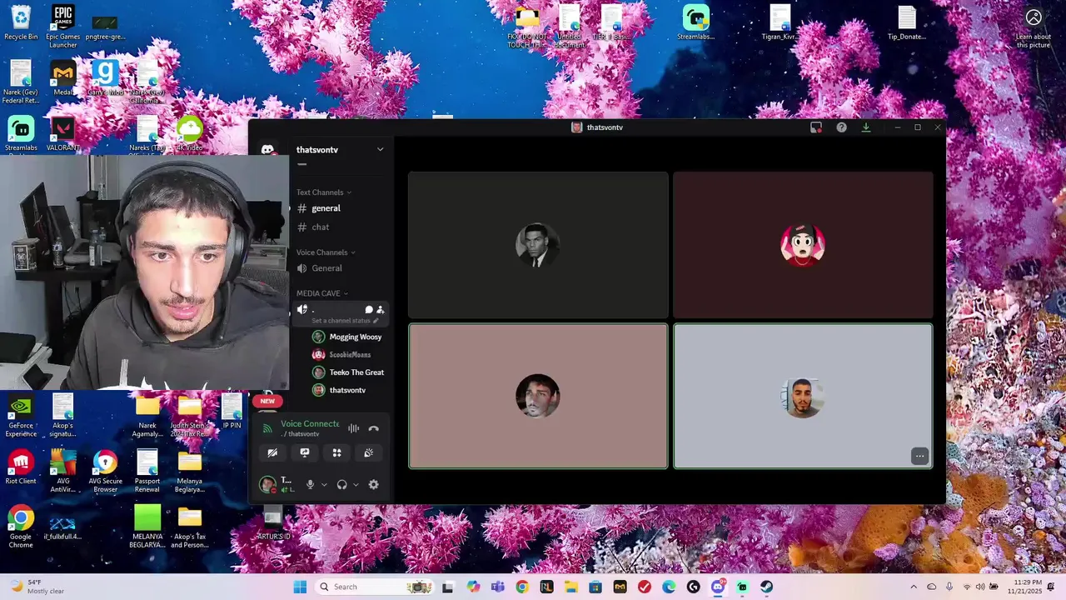Open Discord from the taskbar

click(x=718, y=587)
